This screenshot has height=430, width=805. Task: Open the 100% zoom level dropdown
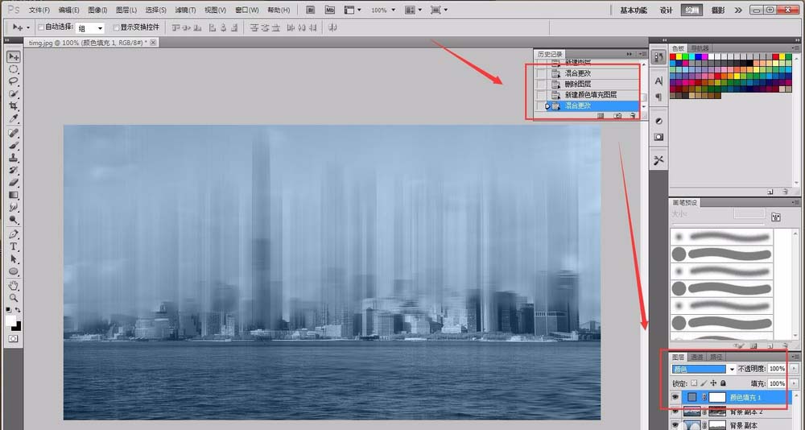[382, 10]
